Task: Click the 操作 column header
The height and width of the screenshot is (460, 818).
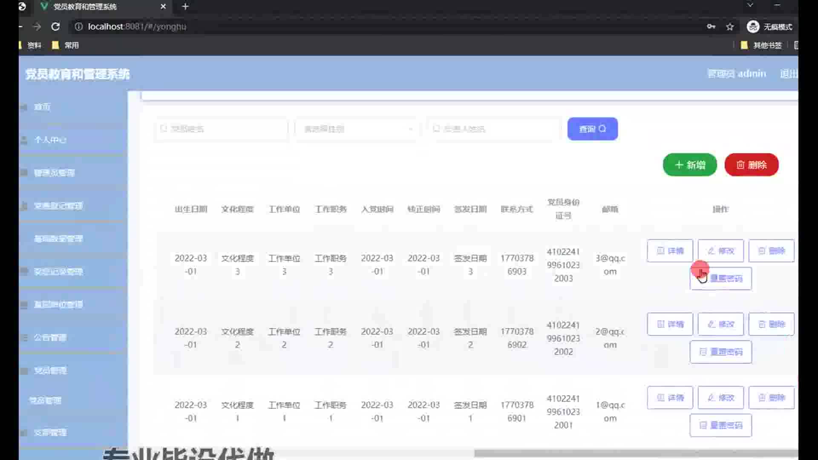Action: pyautogui.click(x=721, y=209)
